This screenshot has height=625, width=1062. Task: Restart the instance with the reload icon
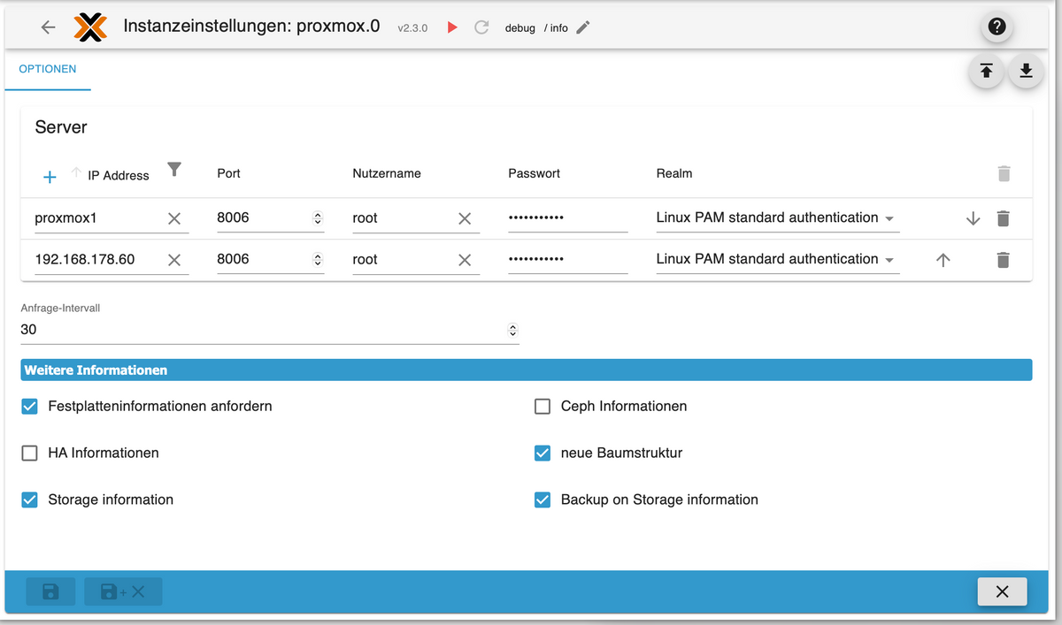point(481,27)
